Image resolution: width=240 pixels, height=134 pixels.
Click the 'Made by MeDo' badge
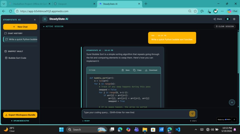(224, 120)
